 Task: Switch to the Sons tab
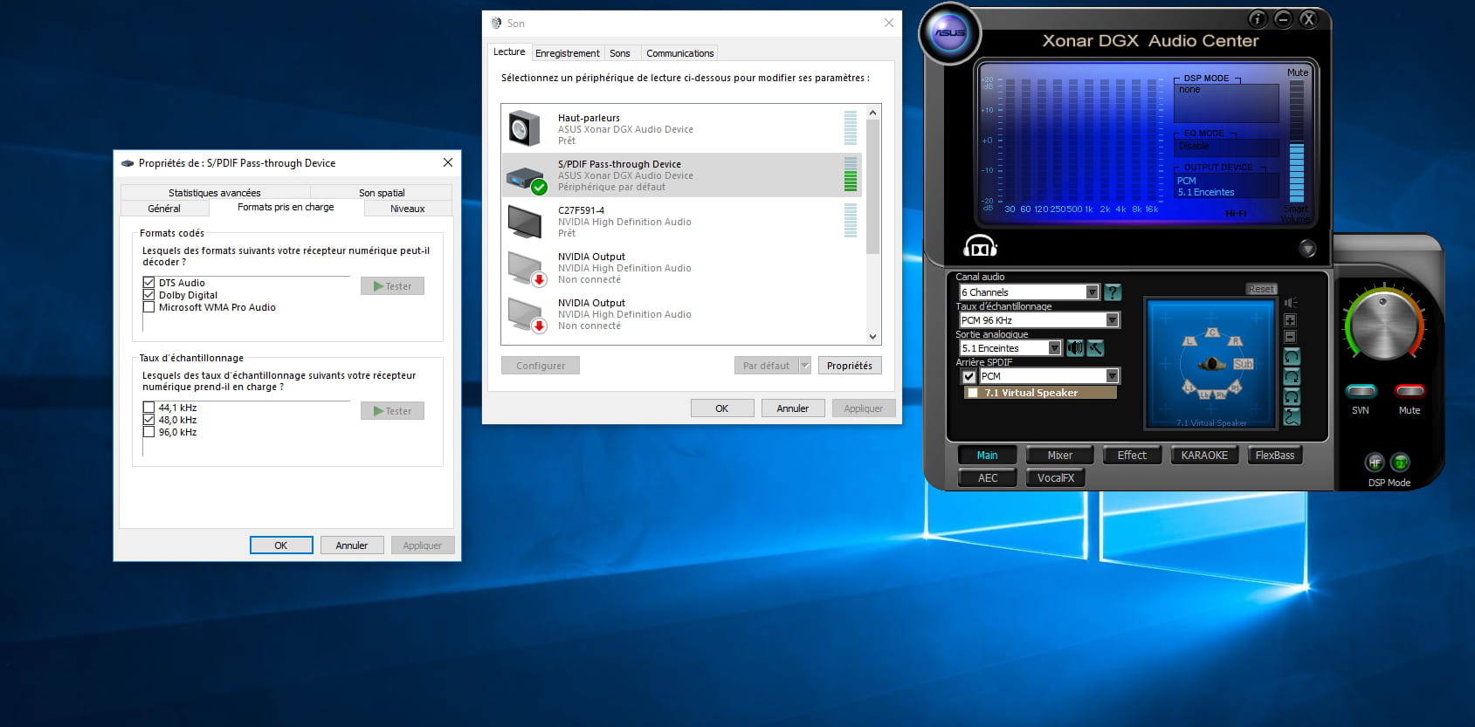(620, 53)
